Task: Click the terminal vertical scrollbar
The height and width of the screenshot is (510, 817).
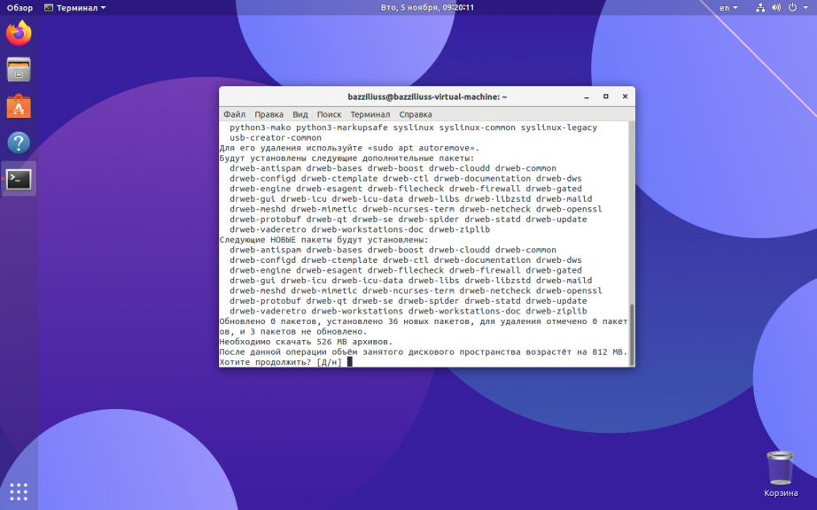Action: [632, 244]
